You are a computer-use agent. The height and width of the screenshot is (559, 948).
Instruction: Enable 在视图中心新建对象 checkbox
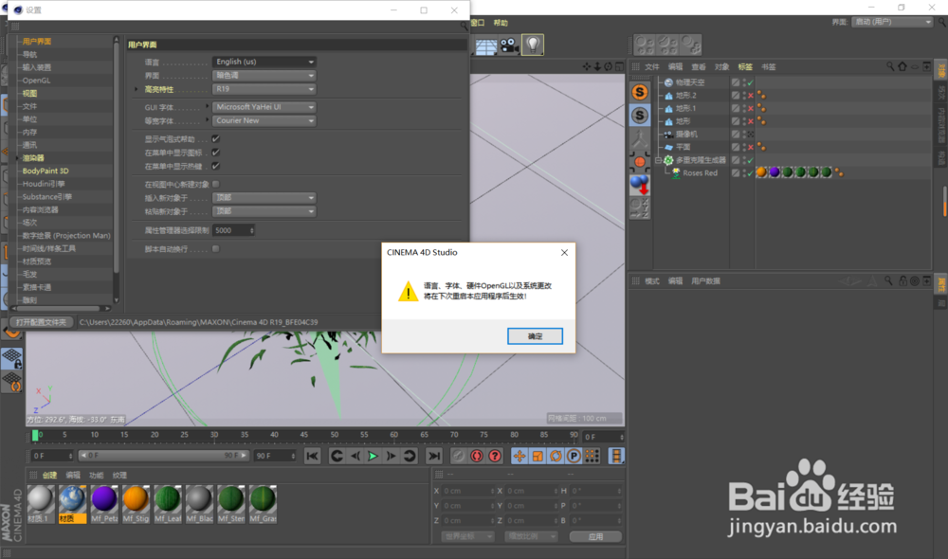click(216, 184)
